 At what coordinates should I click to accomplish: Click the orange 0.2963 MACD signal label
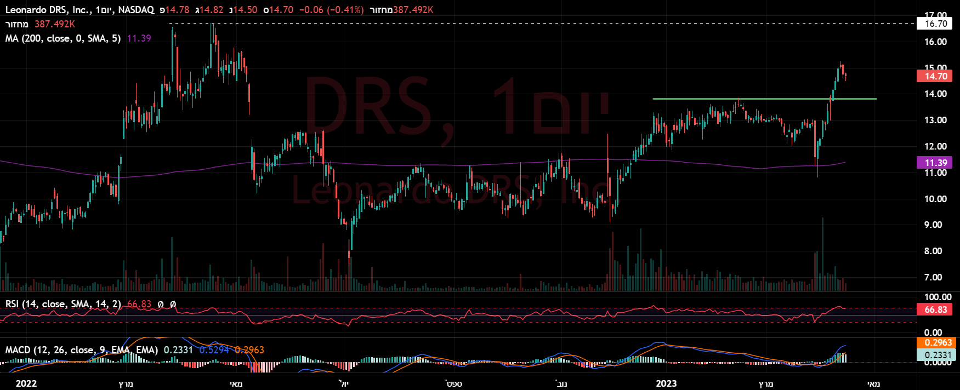click(x=938, y=343)
